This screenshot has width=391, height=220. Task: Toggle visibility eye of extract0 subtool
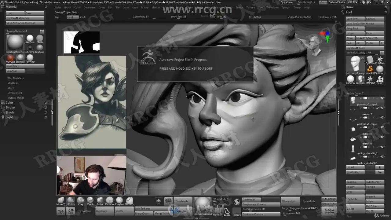[382, 137]
